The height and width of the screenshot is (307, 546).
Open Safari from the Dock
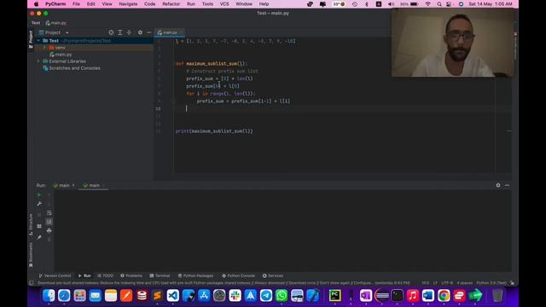(x=64, y=296)
